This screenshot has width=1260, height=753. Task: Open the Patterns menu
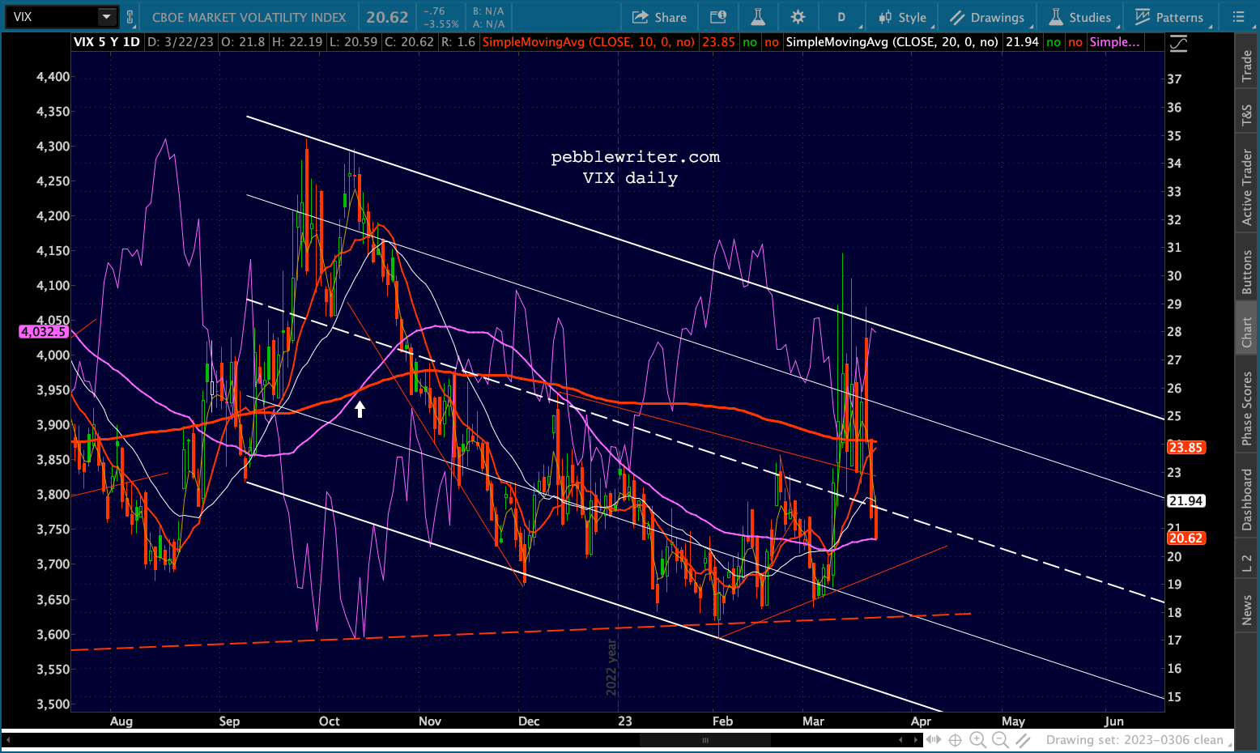click(1169, 17)
